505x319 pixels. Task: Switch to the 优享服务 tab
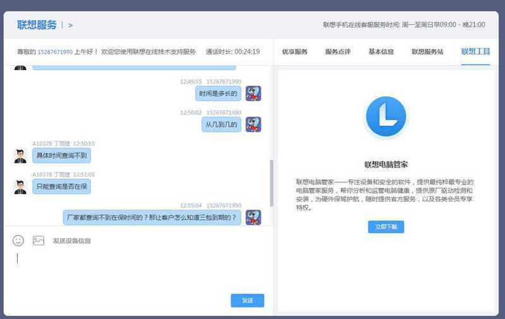tap(295, 52)
